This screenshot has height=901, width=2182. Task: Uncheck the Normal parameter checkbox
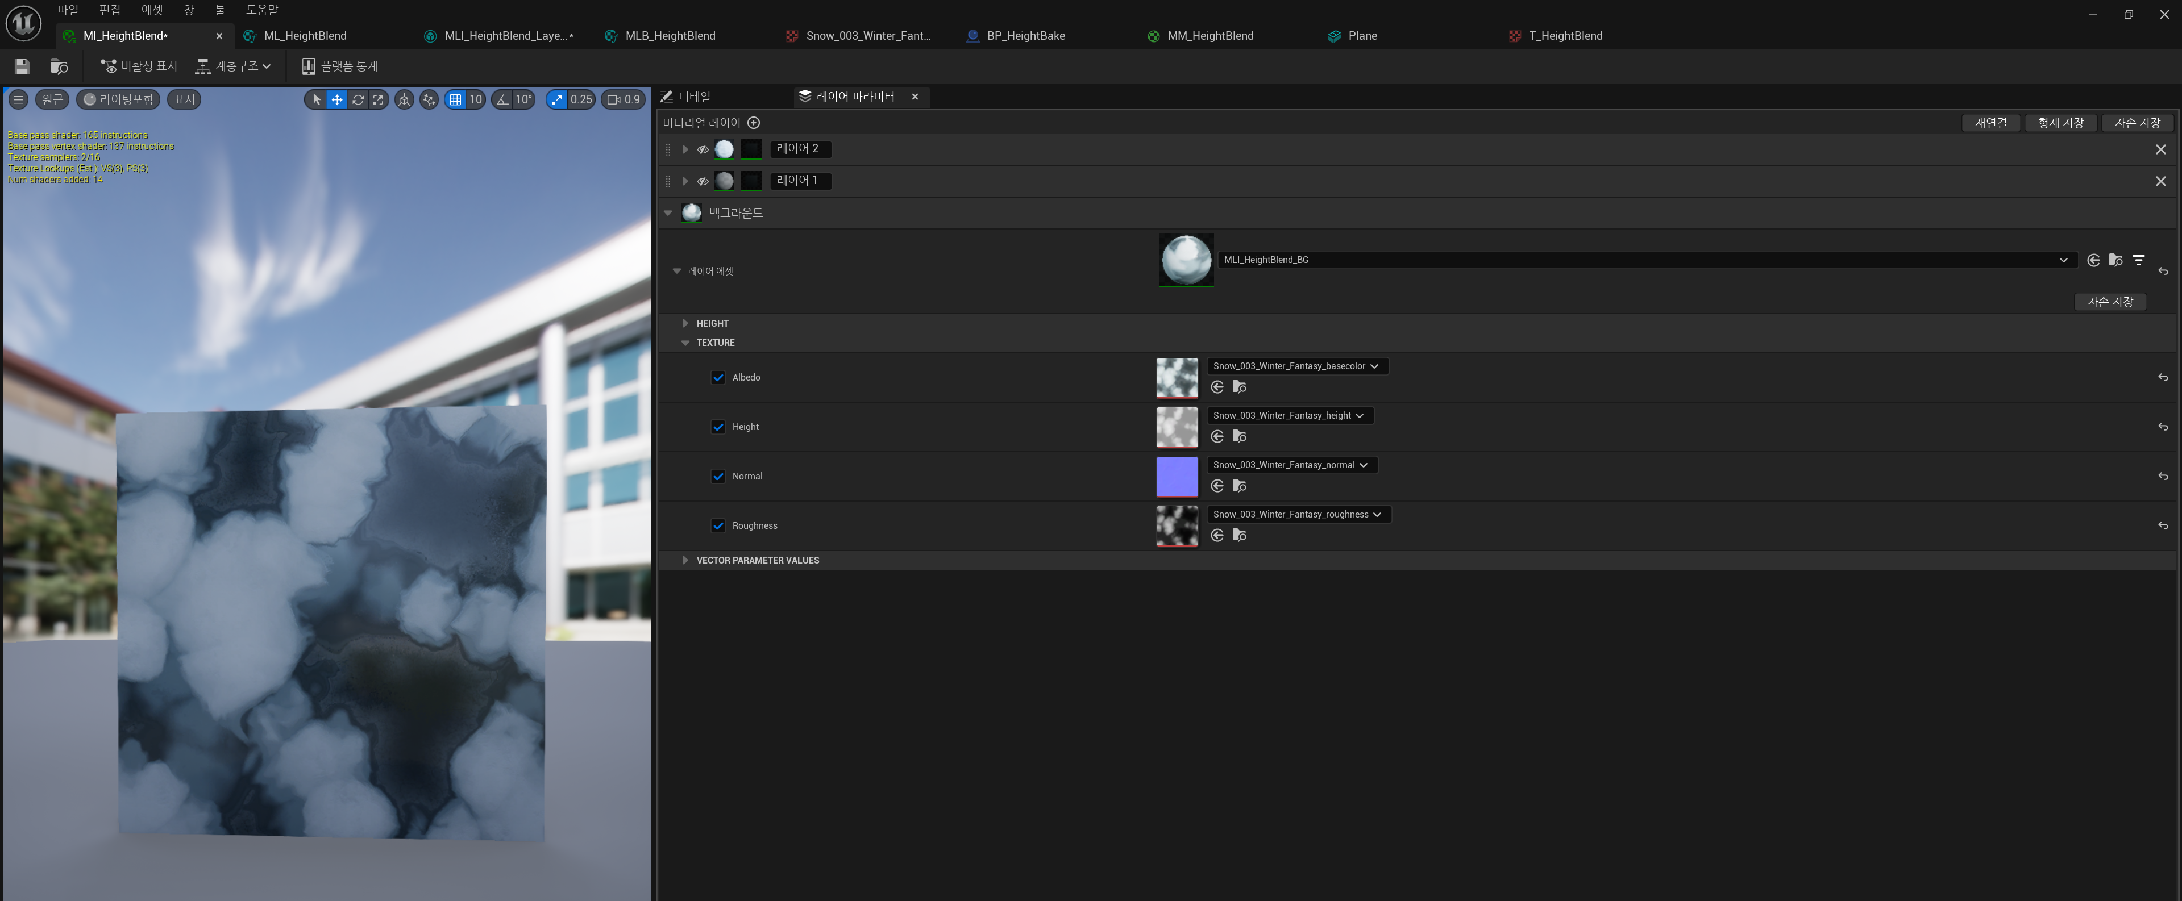pyautogui.click(x=718, y=477)
